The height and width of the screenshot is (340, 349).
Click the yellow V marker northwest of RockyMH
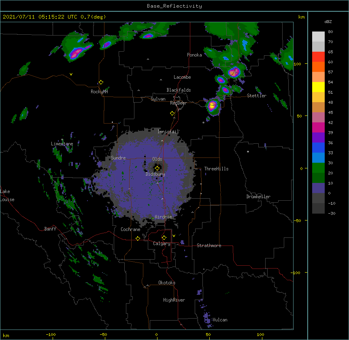tap(71, 74)
